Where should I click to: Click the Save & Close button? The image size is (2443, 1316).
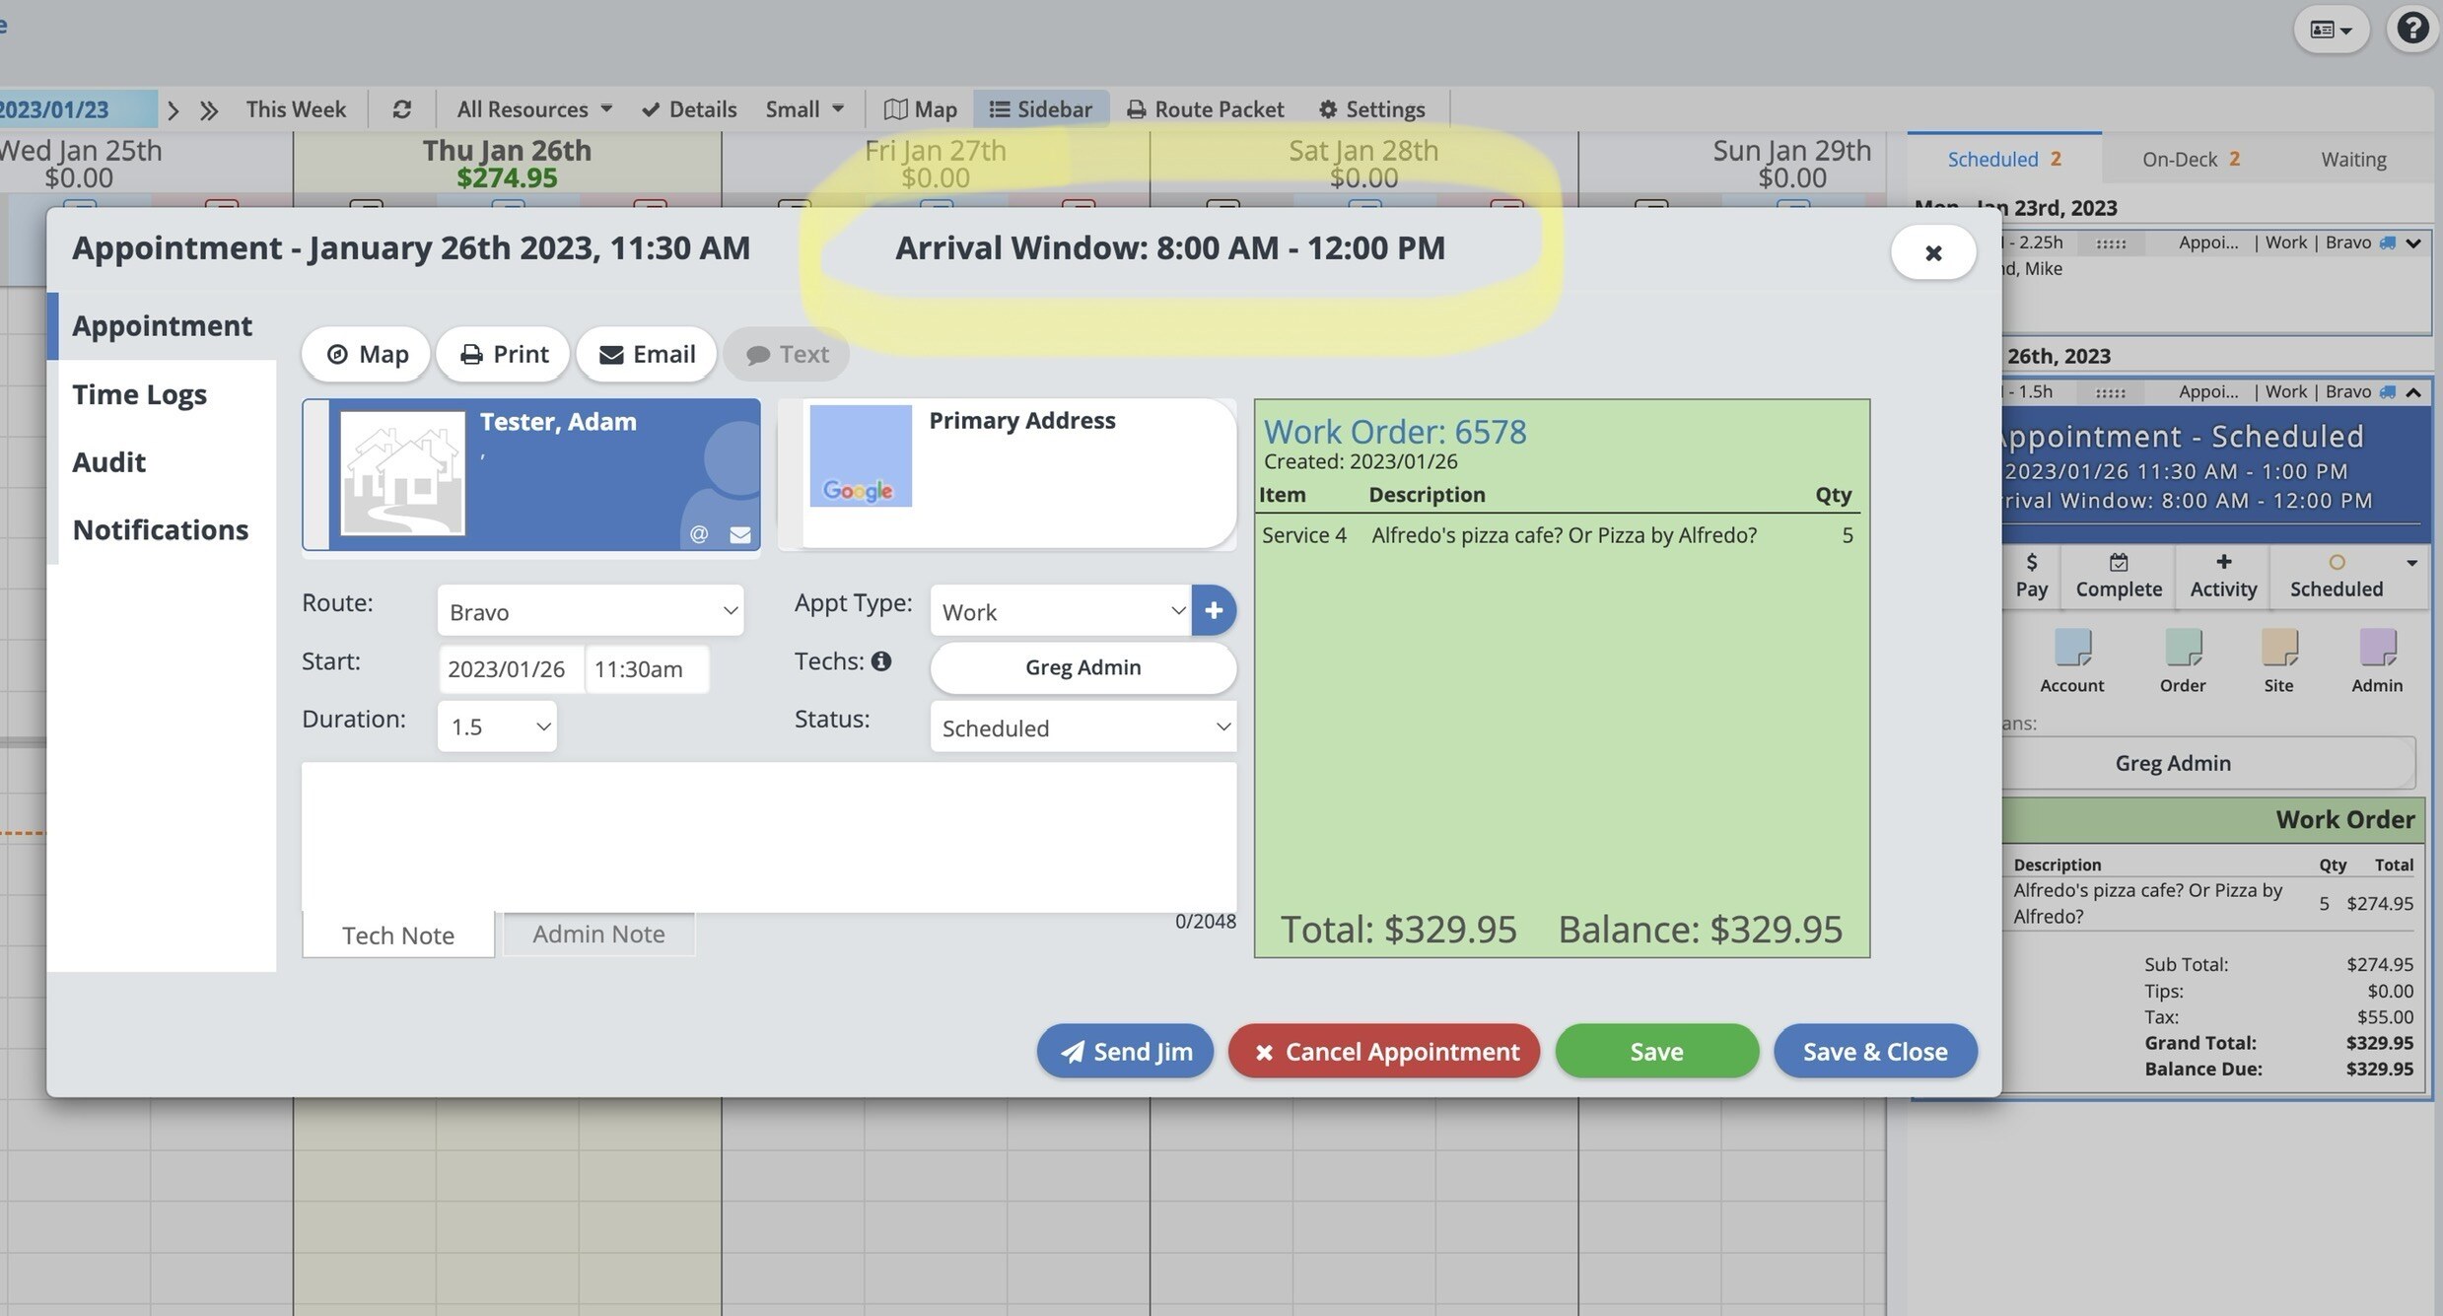[1874, 1051]
